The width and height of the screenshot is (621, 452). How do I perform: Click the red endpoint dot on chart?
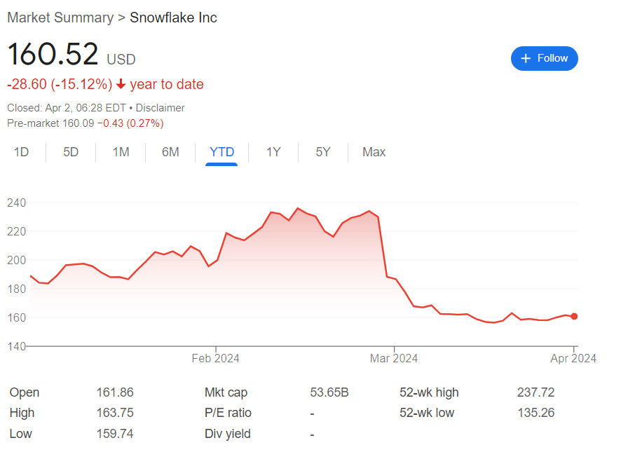[x=574, y=316]
